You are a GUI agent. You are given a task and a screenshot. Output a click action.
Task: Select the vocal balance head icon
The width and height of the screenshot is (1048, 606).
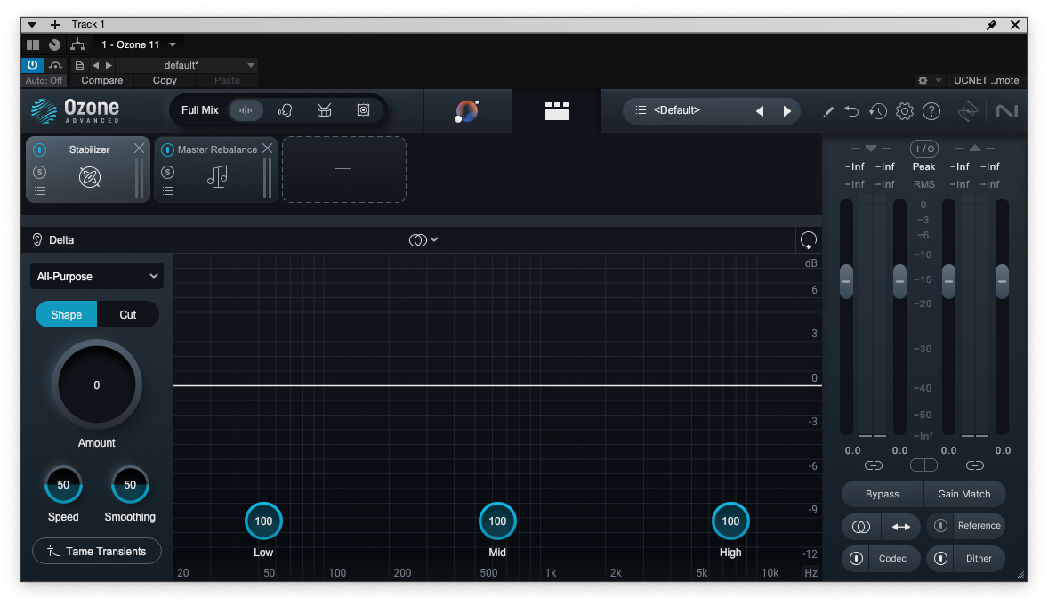click(x=285, y=110)
